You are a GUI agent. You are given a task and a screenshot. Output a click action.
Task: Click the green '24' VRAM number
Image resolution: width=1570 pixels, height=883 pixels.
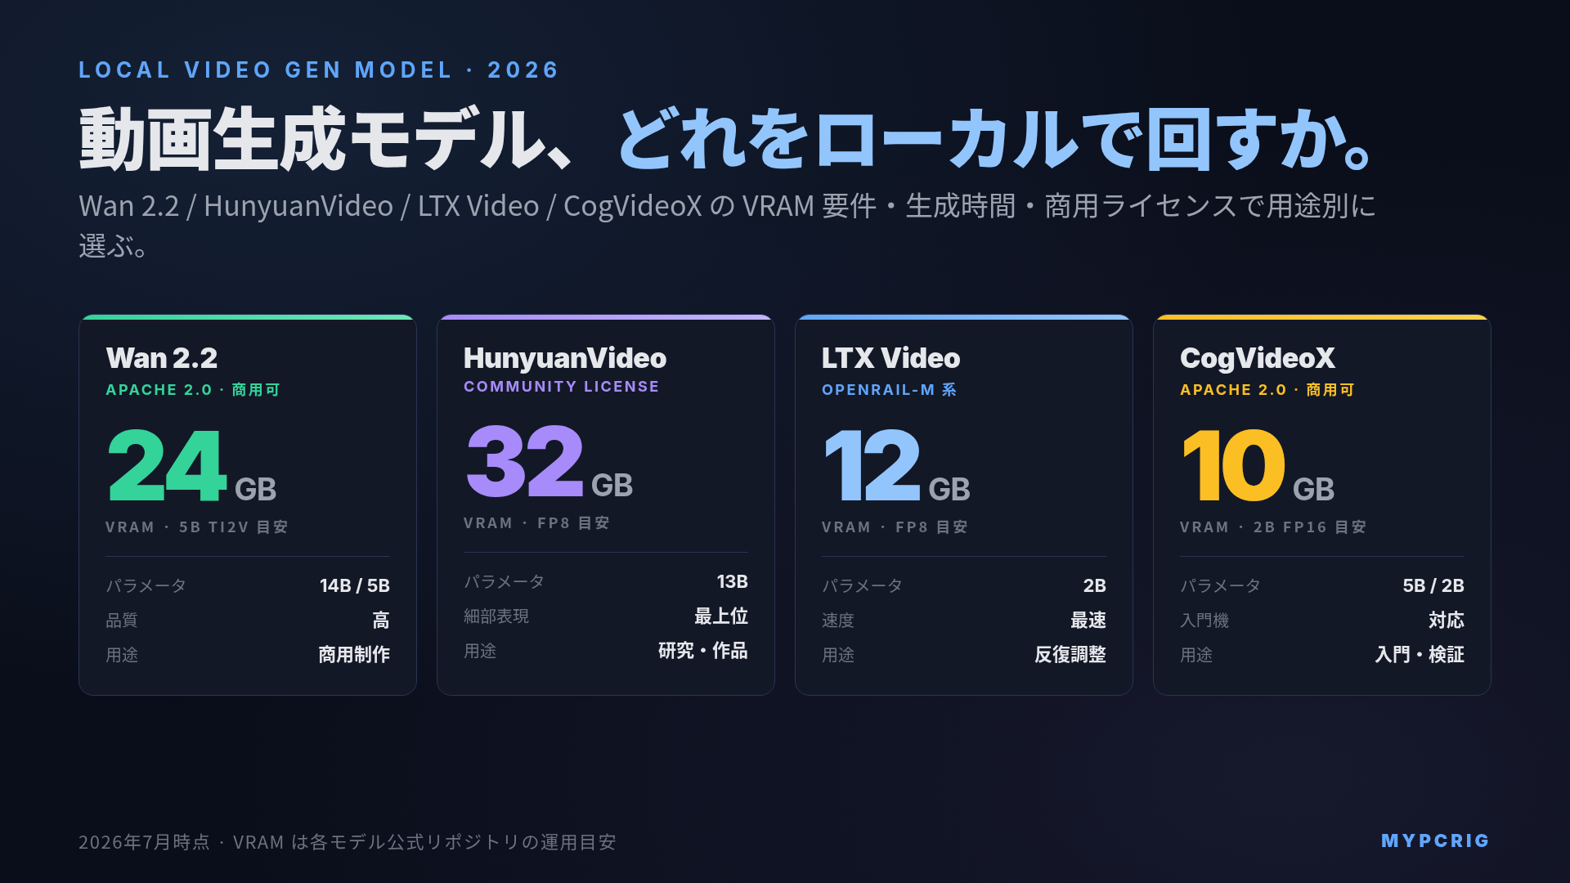tap(167, 465)
